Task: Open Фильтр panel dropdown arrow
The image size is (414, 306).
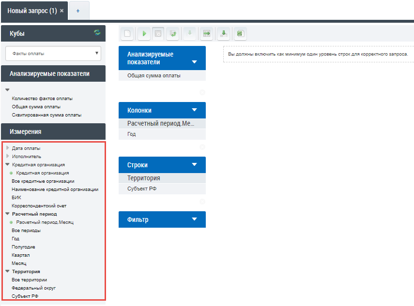Action: pyautogui.click(x=195, y=219)
